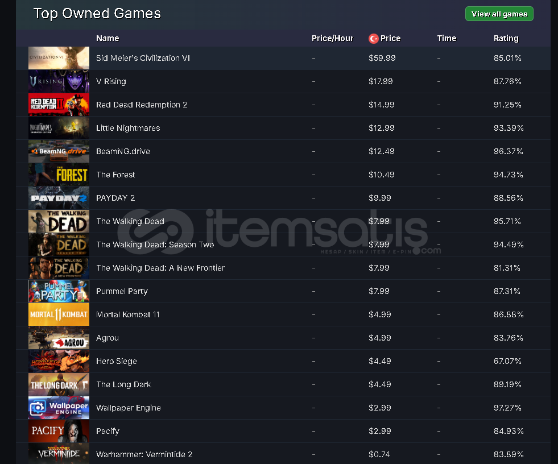
Task: Open the Warhammer Vermintide 2 thumbnail
Action: [59, 453]
